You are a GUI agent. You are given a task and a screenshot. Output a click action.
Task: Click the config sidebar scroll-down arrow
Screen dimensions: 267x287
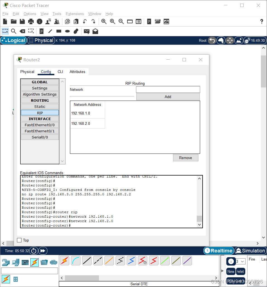(62, 161)
